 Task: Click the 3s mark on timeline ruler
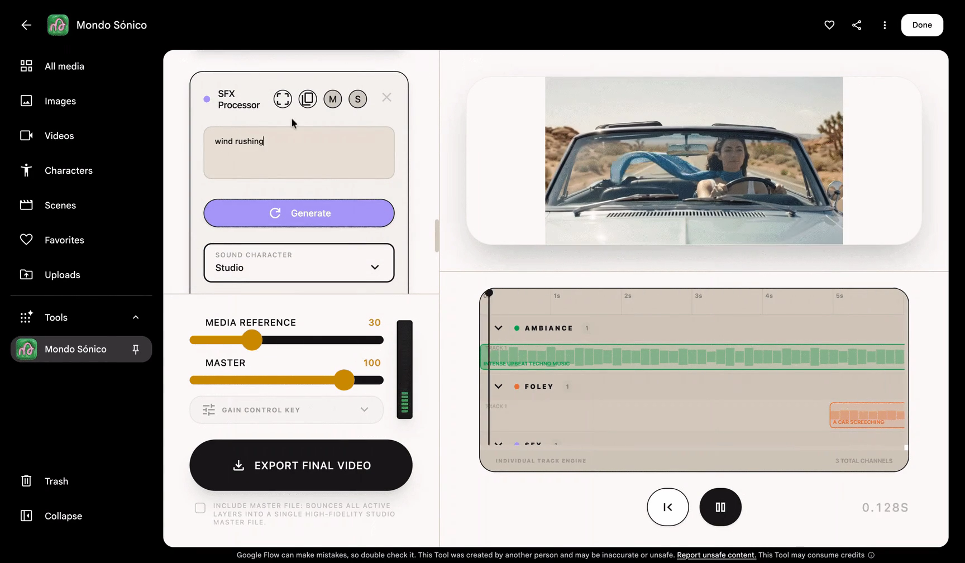[699, 295]
